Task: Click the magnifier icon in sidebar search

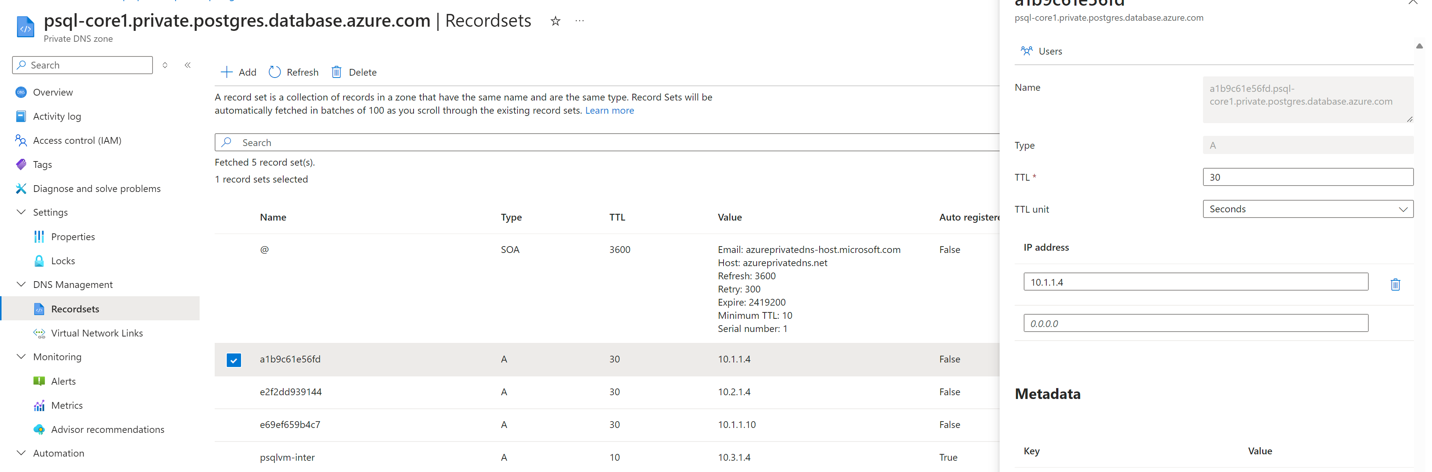Action: [x=21, y=65]
